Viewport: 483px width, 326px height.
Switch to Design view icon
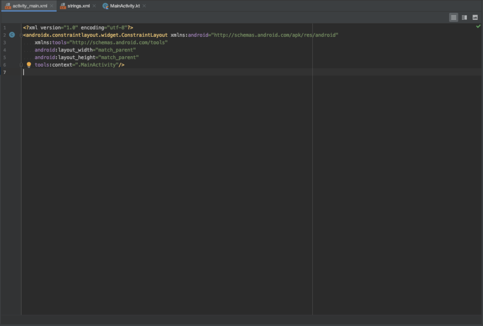click(475, 17)
